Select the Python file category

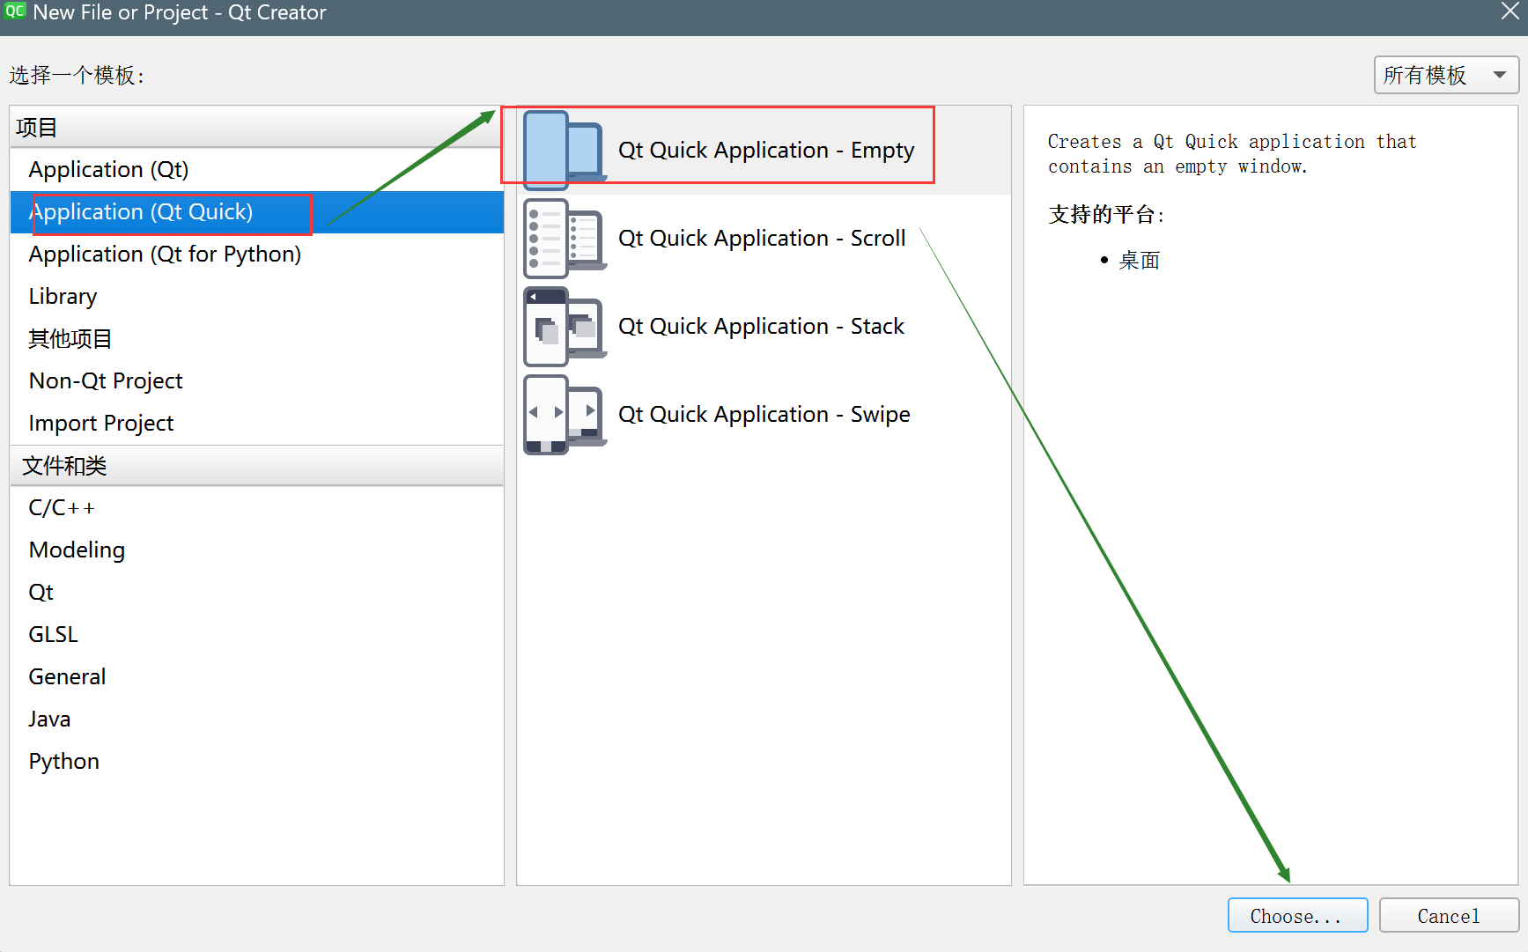(x=256, y=761)
